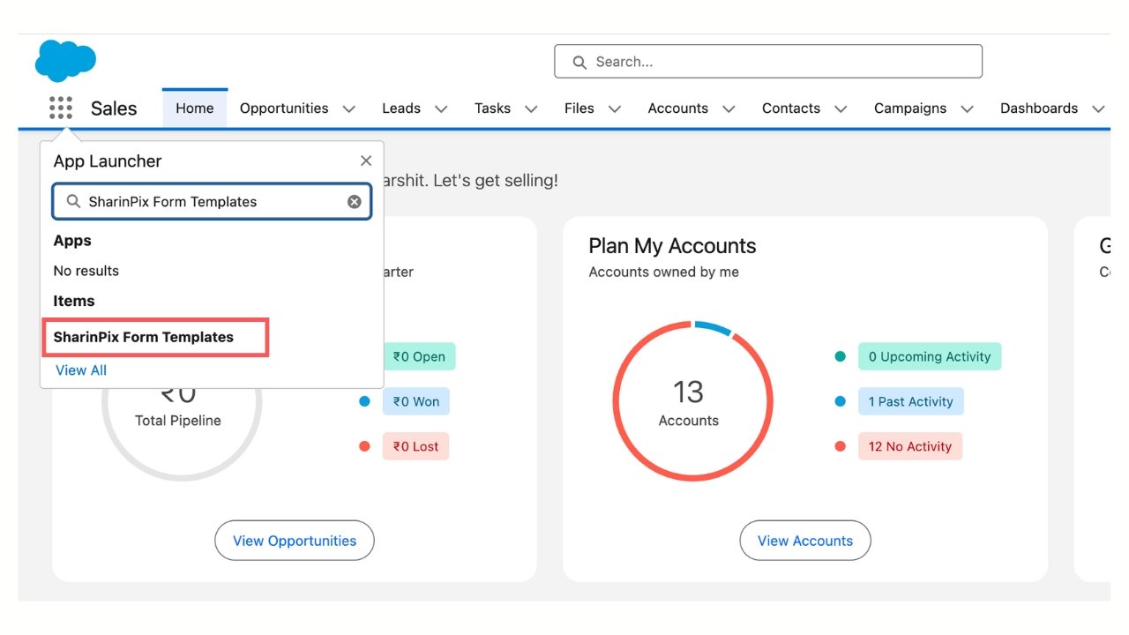This screenshot has width=1129, height=635.
Task: Navigate to the Accounts tab
Action: pos(677,108)
